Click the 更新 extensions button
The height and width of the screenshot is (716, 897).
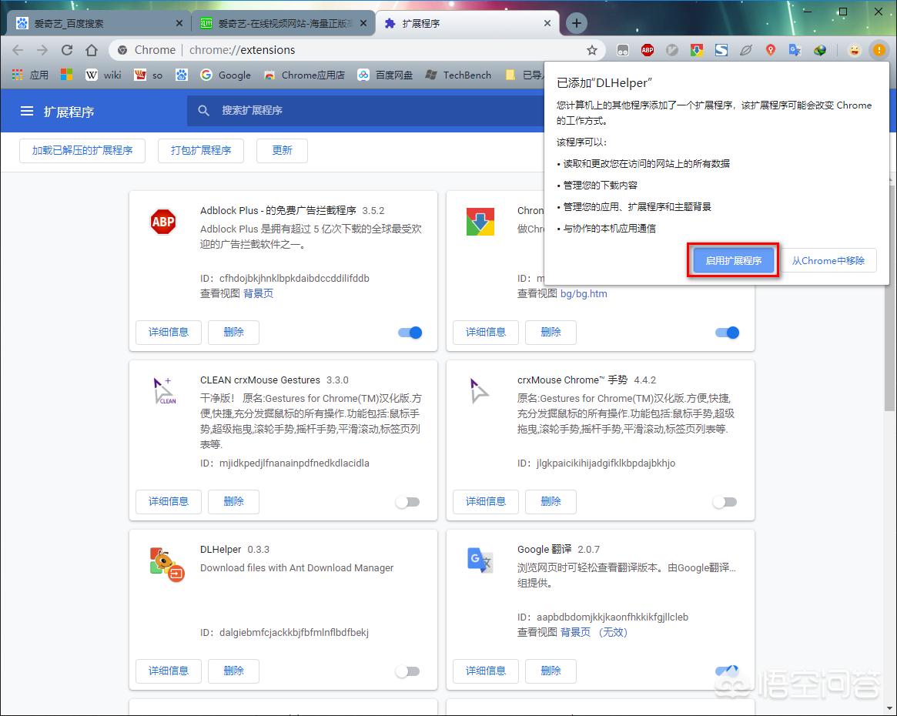[x=282, y=151]
